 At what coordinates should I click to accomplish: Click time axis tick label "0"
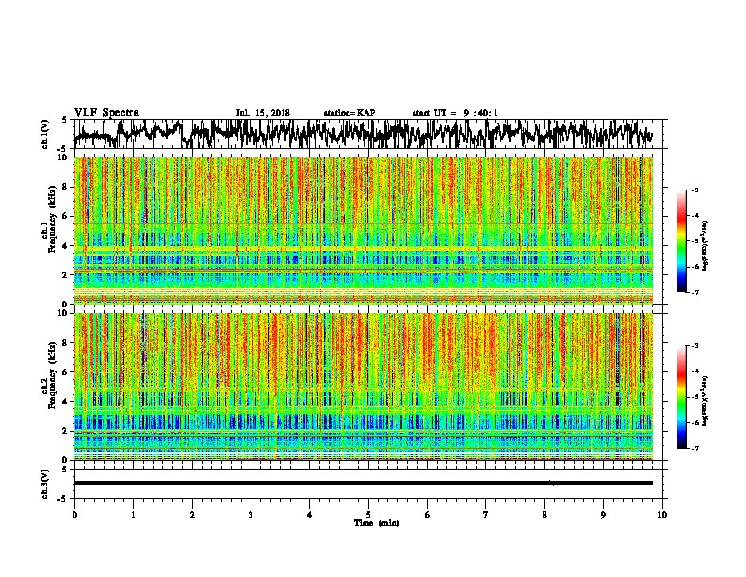(74, 515)
